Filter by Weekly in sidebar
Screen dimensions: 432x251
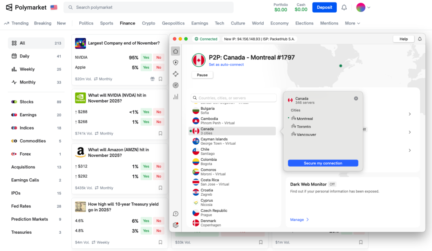(36, 69)
